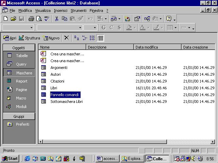The height and width of the screenshot is (163, 218).
Task: Run the ABC spelling check icon
Action: 47,19
